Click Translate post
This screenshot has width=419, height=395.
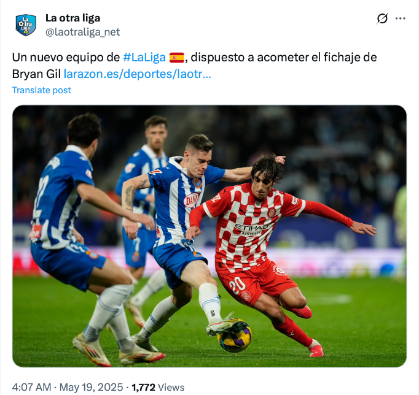pos(41,90)
